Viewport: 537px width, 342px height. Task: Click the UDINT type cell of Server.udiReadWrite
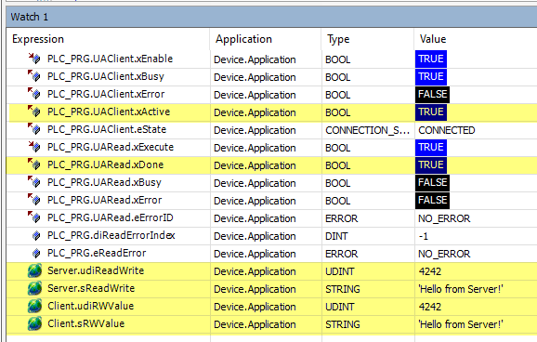click(x=339, y=271)
